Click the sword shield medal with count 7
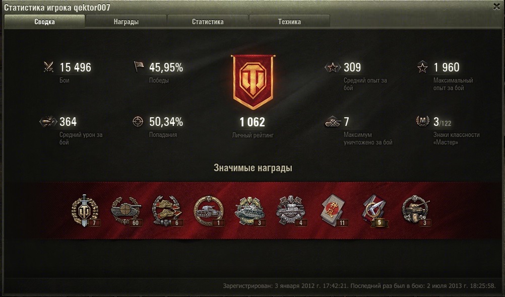The image size is (505, 297). point(85,211)
